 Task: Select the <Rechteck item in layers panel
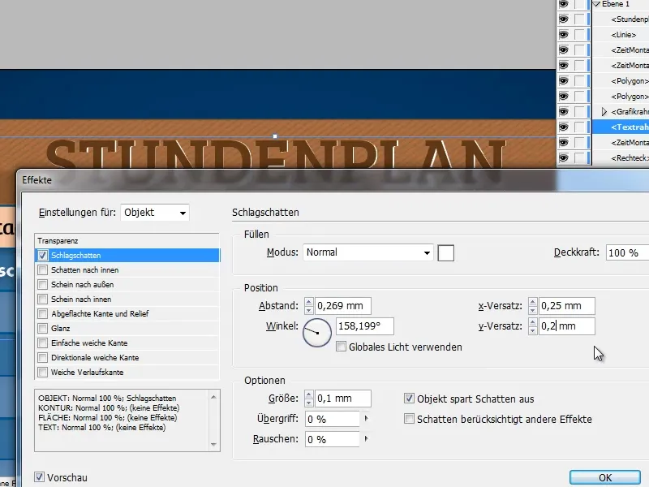click(x=630, y=158)
